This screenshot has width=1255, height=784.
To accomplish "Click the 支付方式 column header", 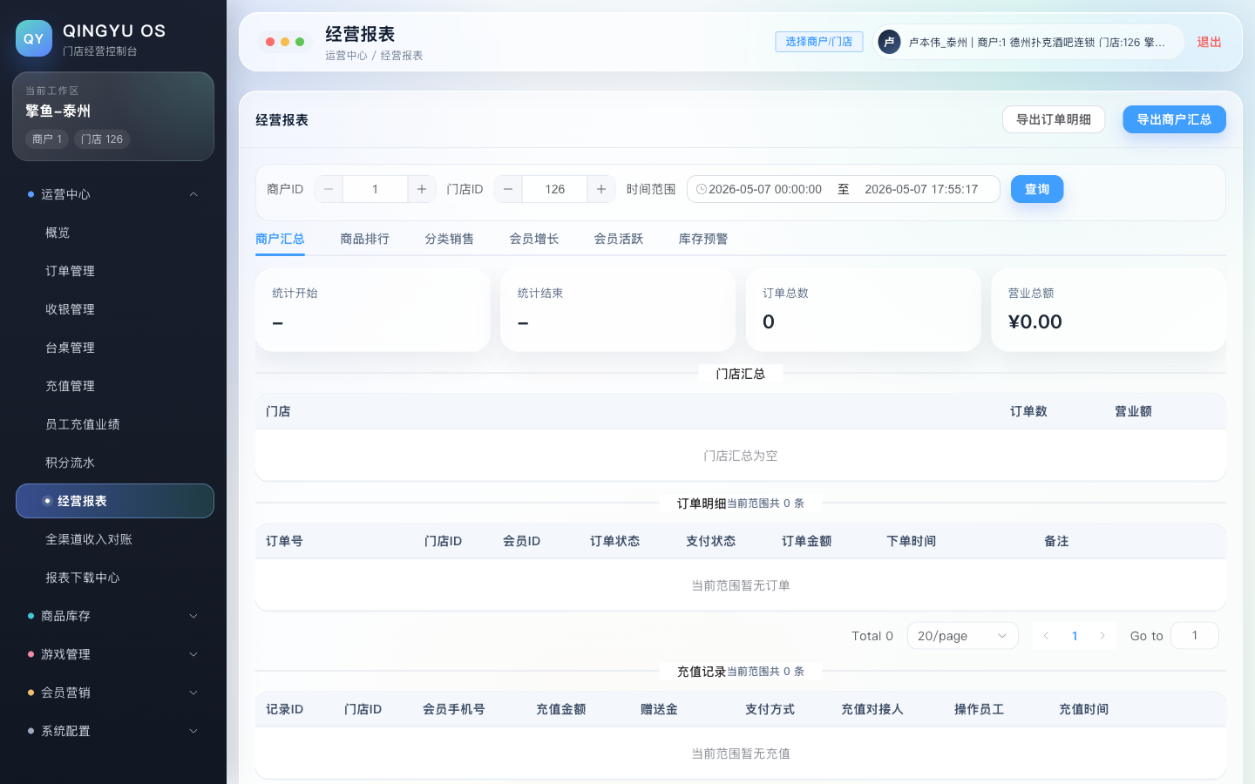I will (x=770, y=709).
